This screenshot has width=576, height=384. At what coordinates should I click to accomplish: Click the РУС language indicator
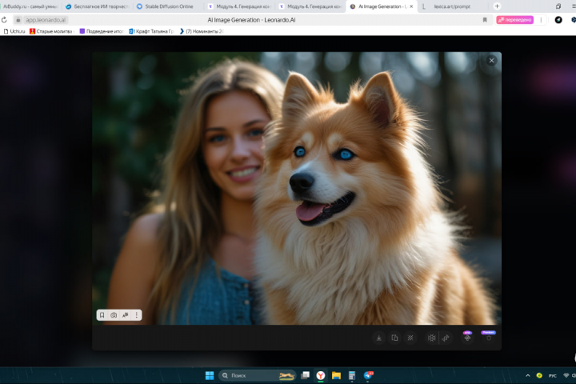click(x=552, y=375)
